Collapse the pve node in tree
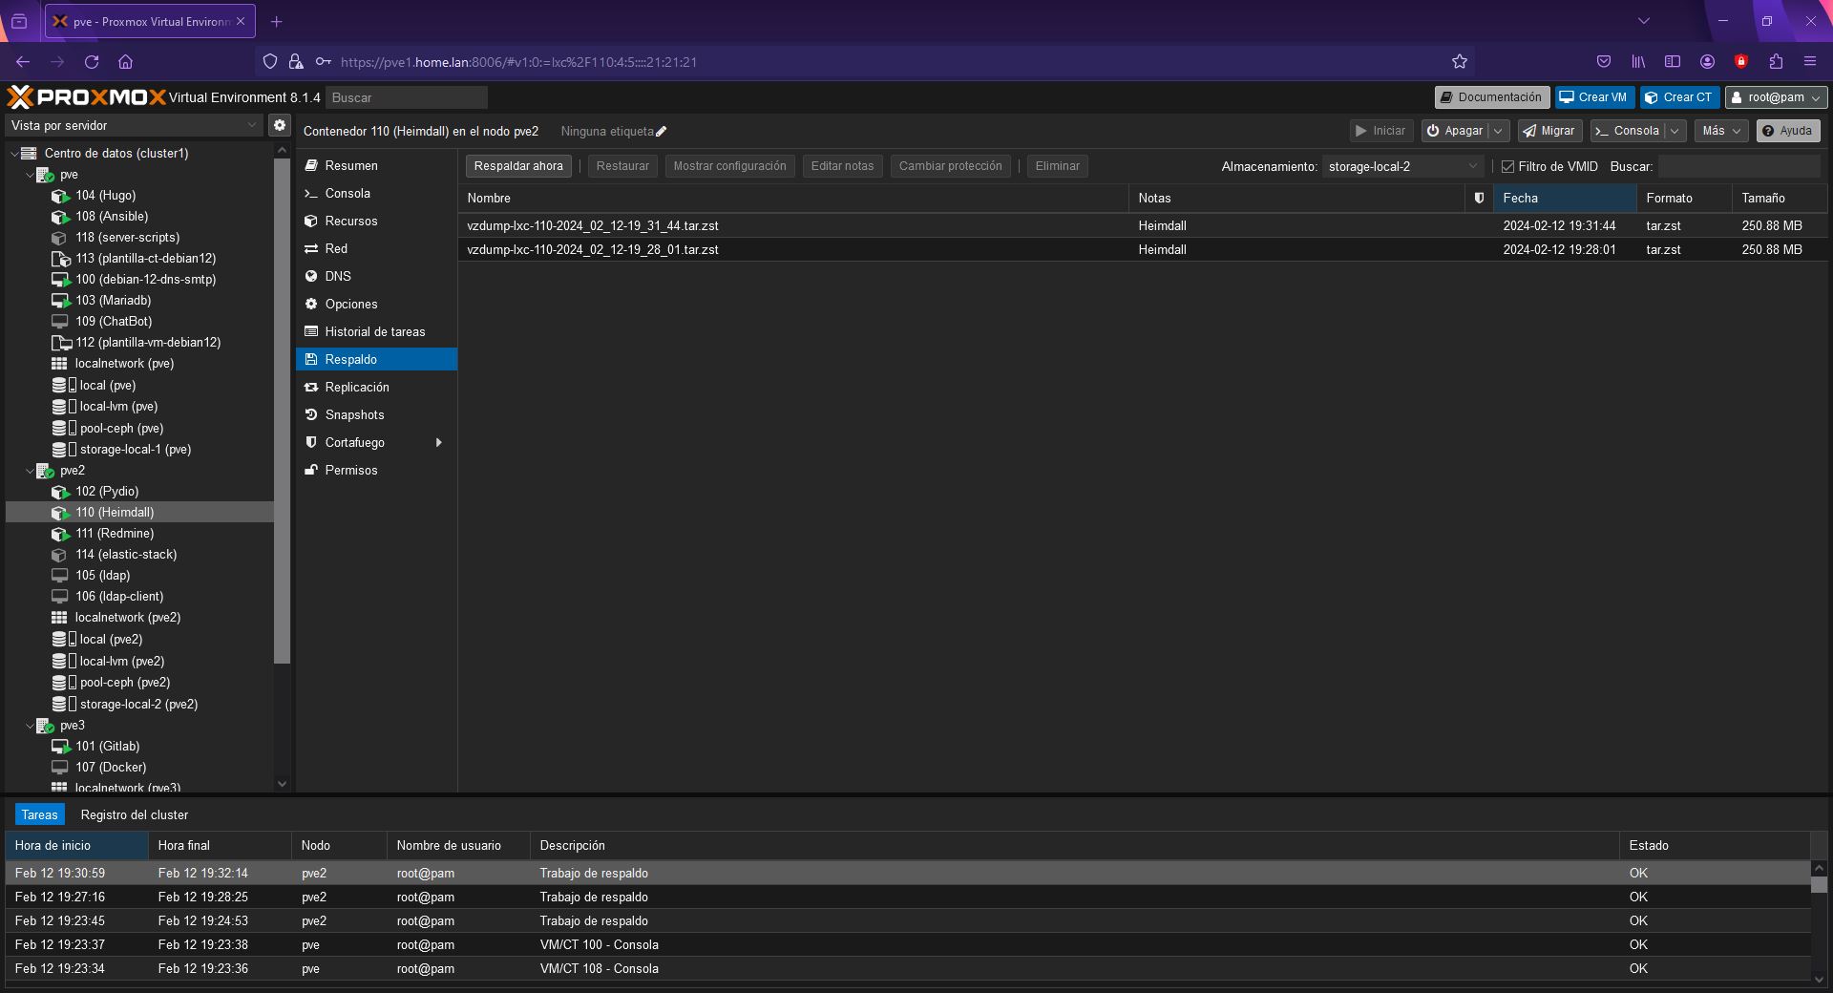1833x993 pixels. [x=30, y=176]
